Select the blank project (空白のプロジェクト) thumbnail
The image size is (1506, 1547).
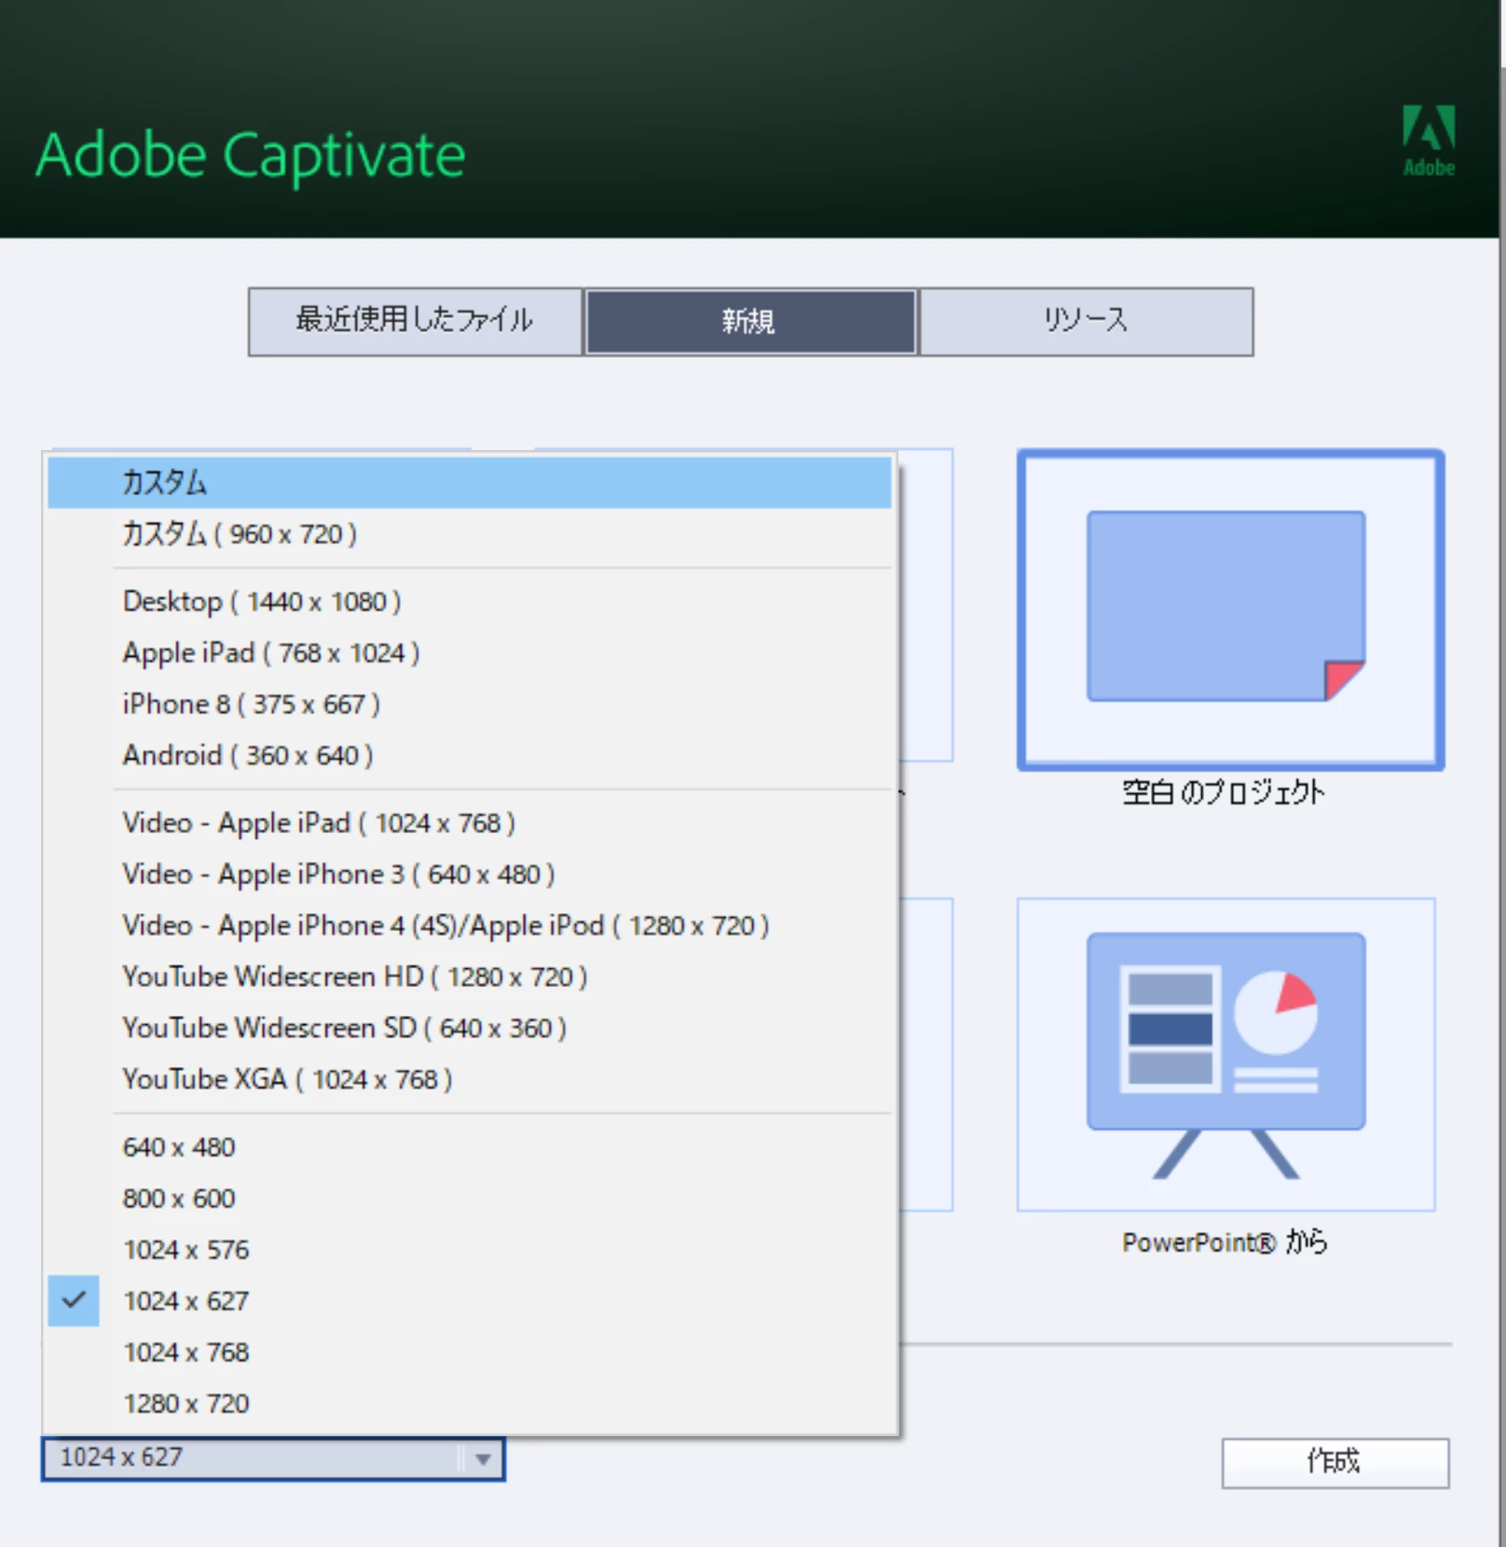(x=1230, y=610)
